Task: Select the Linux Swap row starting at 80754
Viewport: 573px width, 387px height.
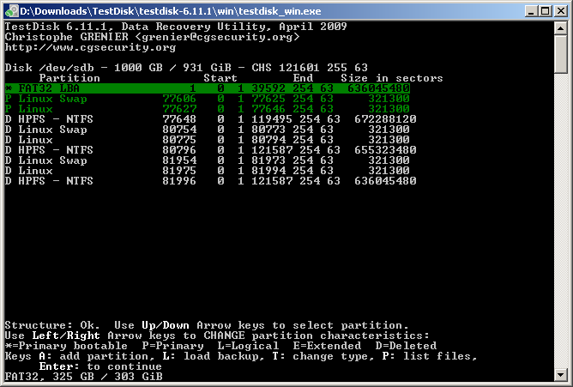Action: pyautogui.click(x=208, y=130)
